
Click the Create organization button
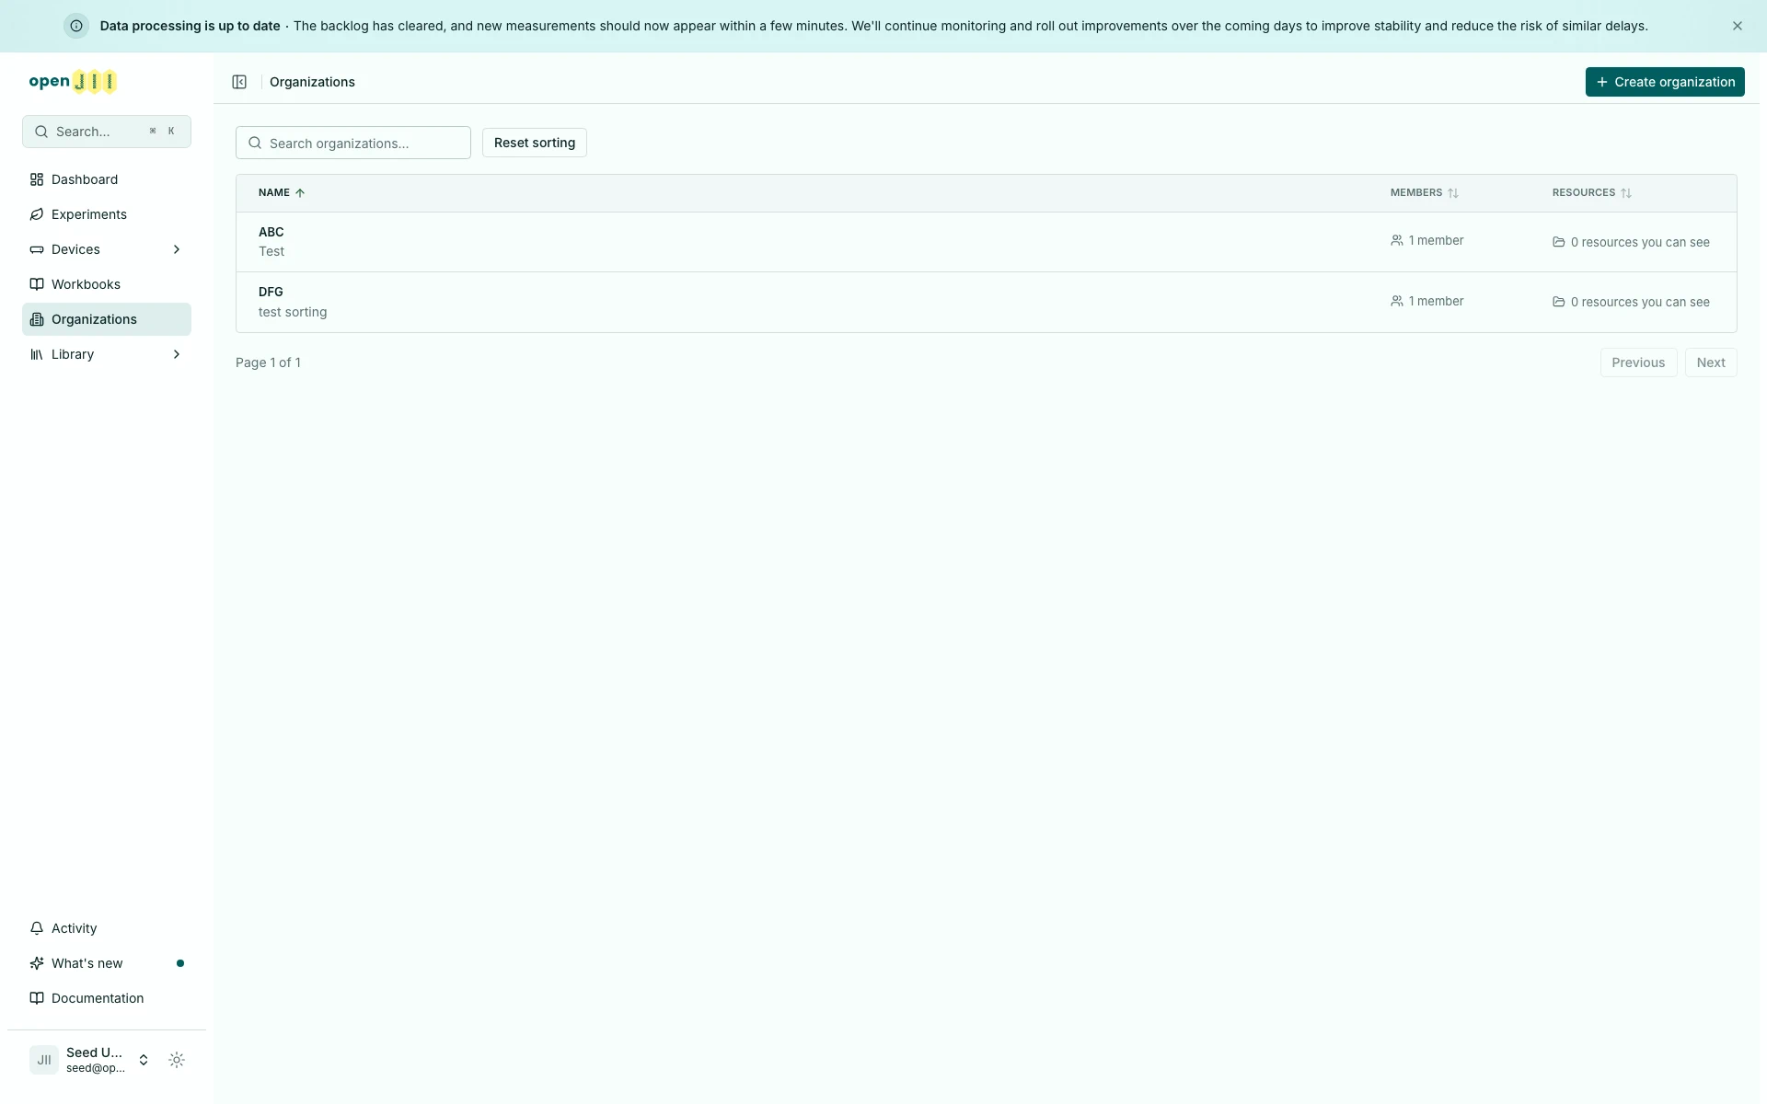(1665, 82)
